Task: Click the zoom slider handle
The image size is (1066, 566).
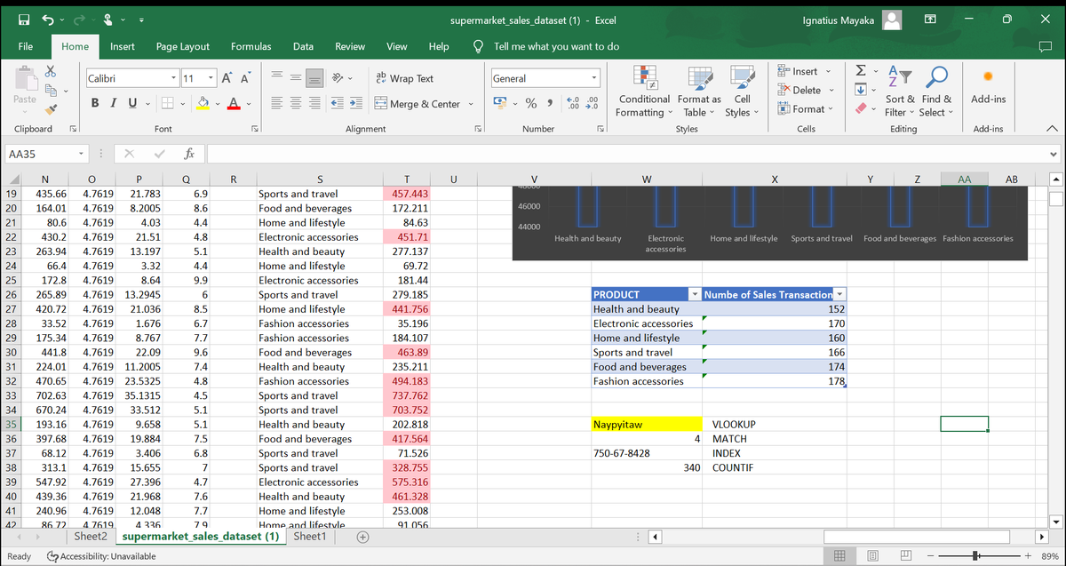Action: click(977, 556)
